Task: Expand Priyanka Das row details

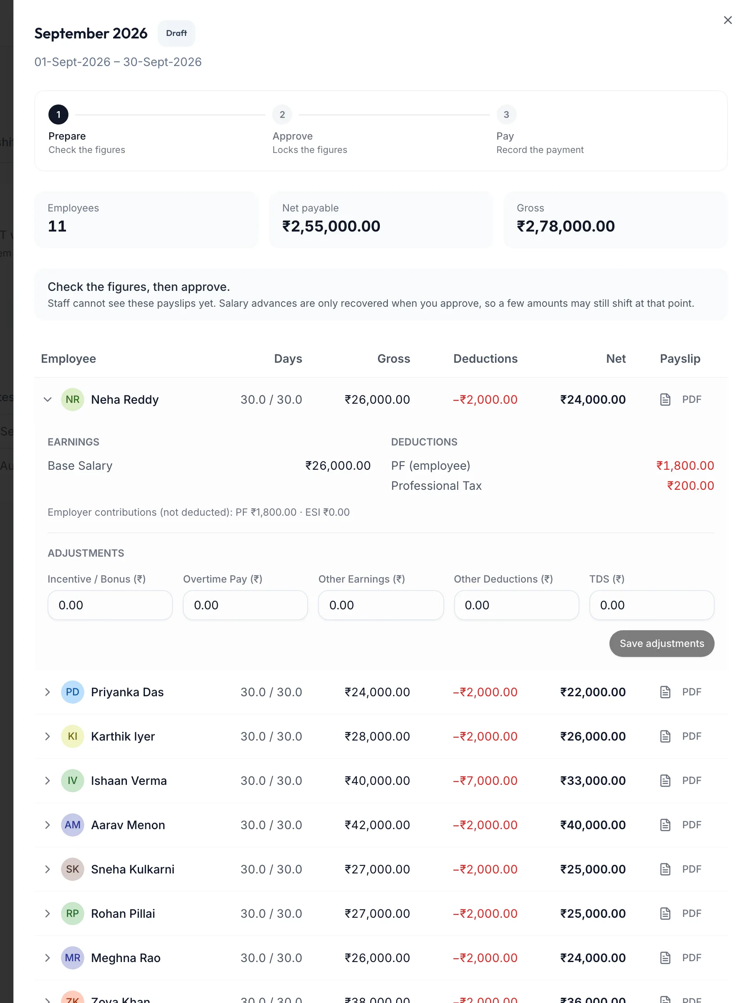Action: point(48,692)
